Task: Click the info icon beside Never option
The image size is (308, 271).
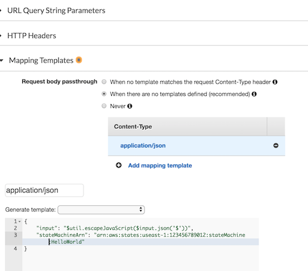Action: click(129, 106)
